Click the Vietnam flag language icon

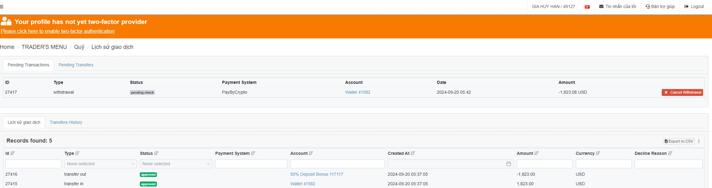tap(587, 7)
